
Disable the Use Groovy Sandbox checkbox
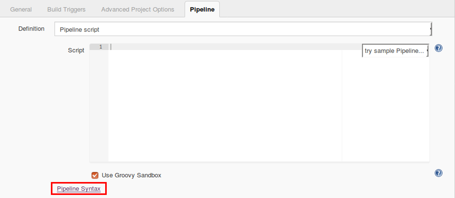(x=95, y=175)
